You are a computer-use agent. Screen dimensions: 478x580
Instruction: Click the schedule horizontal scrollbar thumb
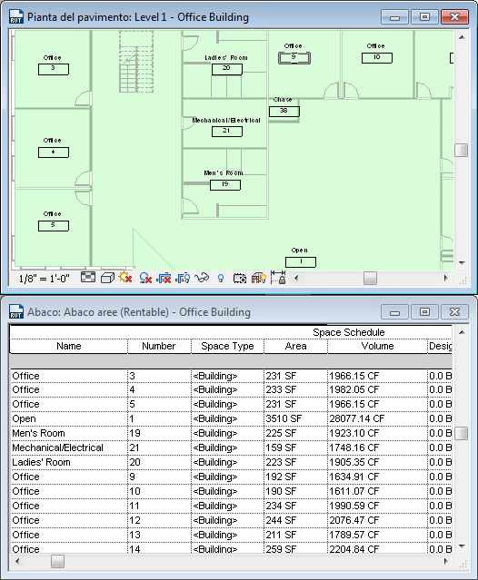57,561
